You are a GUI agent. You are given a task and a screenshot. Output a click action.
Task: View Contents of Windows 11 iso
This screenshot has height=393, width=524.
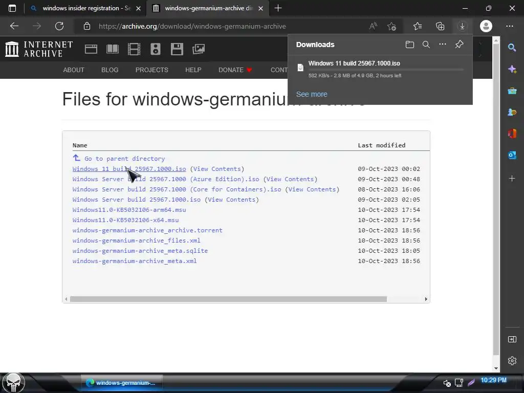(217, 169)
